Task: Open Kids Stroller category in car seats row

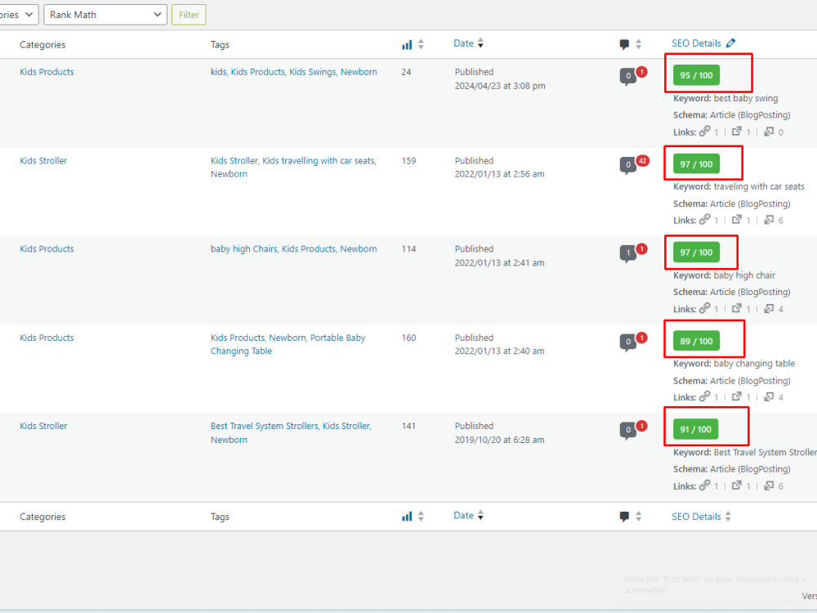Action: (43, 160)
